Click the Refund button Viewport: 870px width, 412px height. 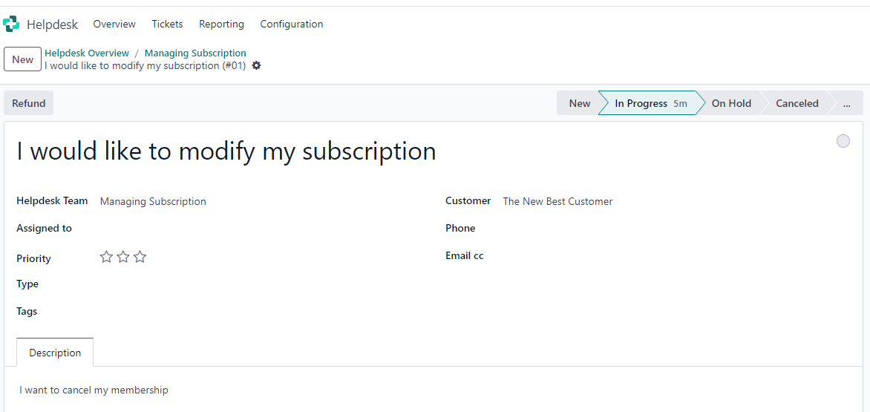point(29,103)
